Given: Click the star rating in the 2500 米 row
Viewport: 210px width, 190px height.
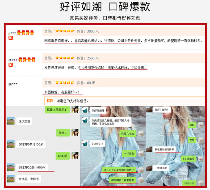Looking at the screenshot, I should coord(65,58).
